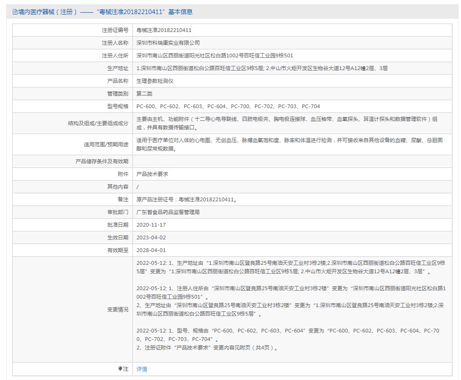Image resolution: width=461 pixels, height=380 pixels.
Task: Click the 审批部门 label
Action: (x=117, y=212)
